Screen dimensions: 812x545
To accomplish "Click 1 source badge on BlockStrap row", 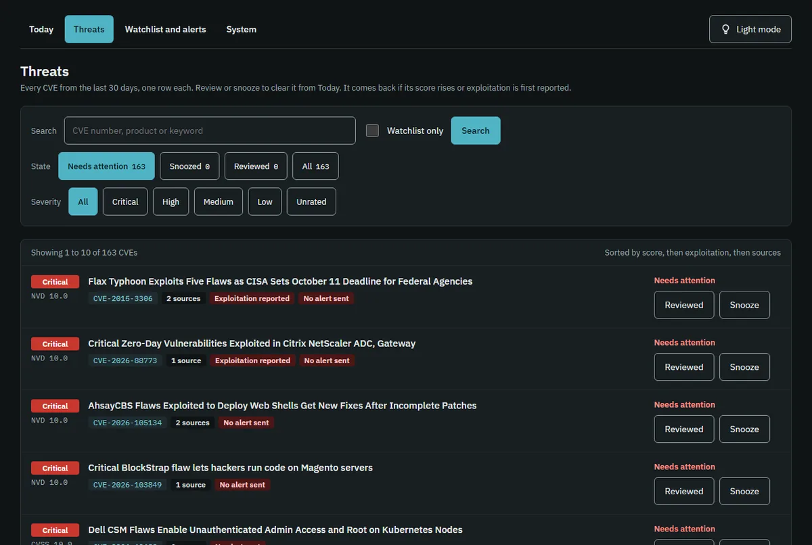I will [191, 485].
